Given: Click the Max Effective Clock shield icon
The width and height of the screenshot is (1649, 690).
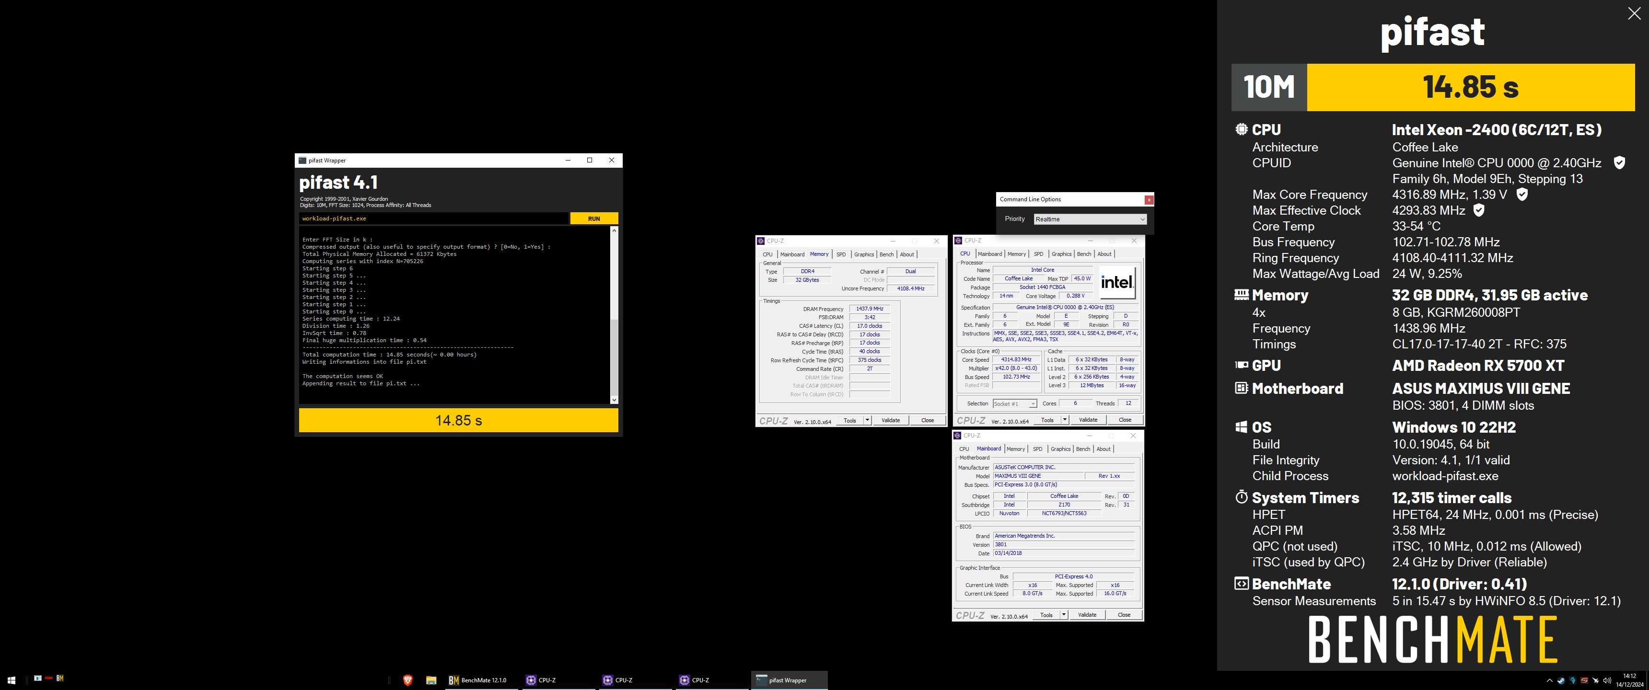Looking at the screenshot, I should tap(1479, 210).
